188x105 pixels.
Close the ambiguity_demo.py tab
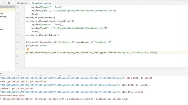(53, 3)
